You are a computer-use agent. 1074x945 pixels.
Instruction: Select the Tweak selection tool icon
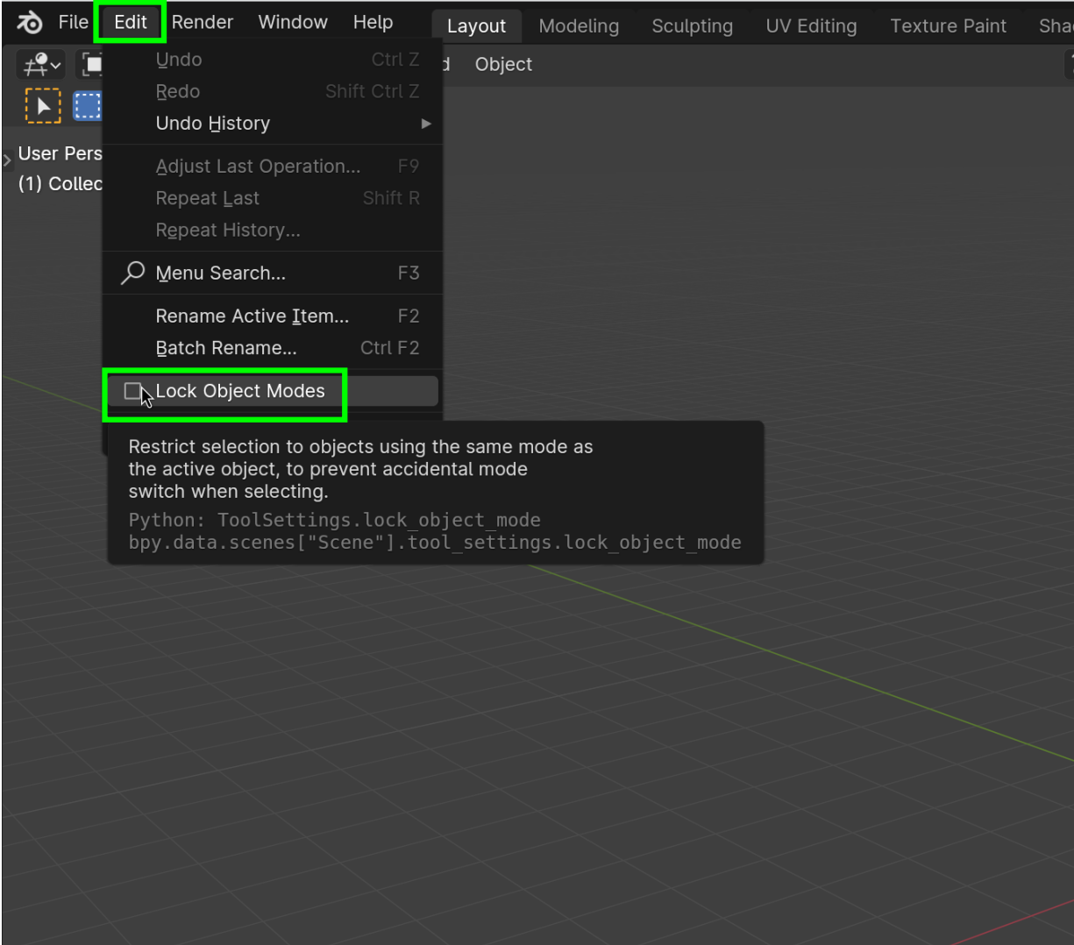coord(43,106)
